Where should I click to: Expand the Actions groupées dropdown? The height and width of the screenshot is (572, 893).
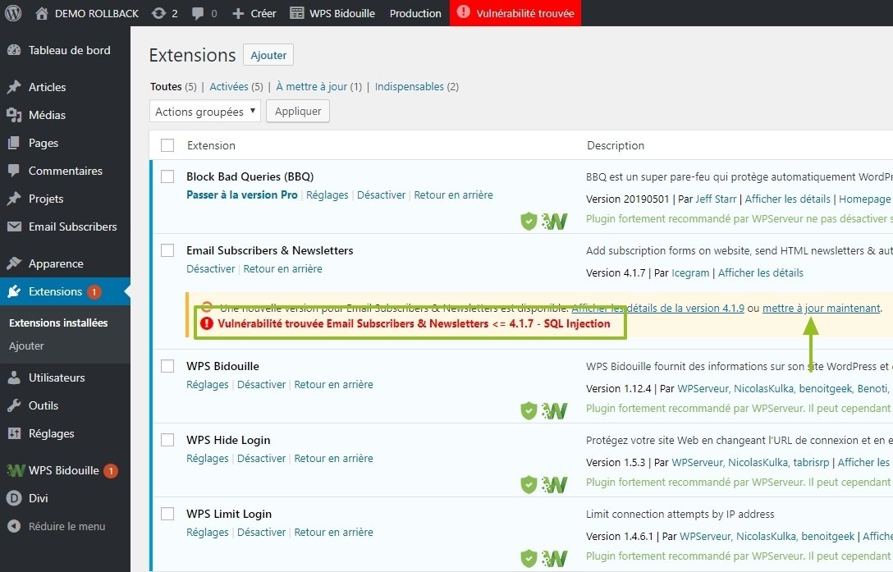point(205,112)
